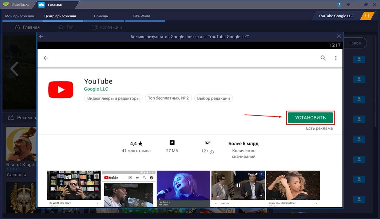This screenshot has width=380, height=219.
Task: Click the Play Store back arrow
Action: click(x=46, y=58)
